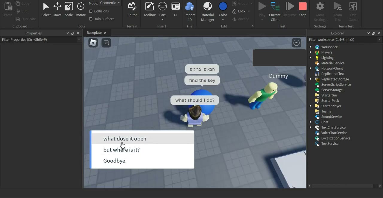Click the blue Color swatch

223,6
